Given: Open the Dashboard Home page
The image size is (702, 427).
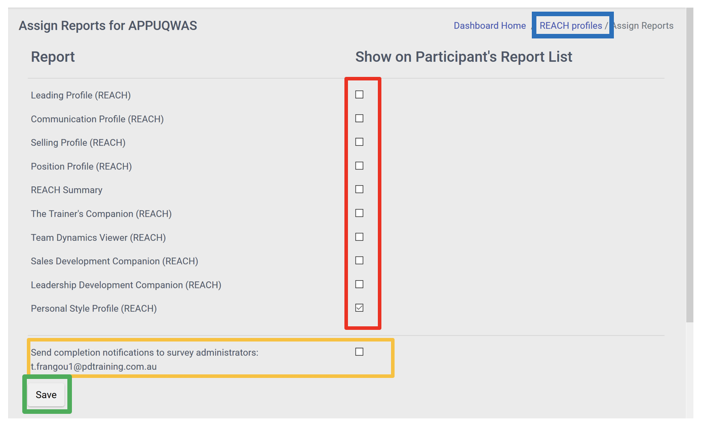Looking at the screenshot, I should tap(489, 25).
